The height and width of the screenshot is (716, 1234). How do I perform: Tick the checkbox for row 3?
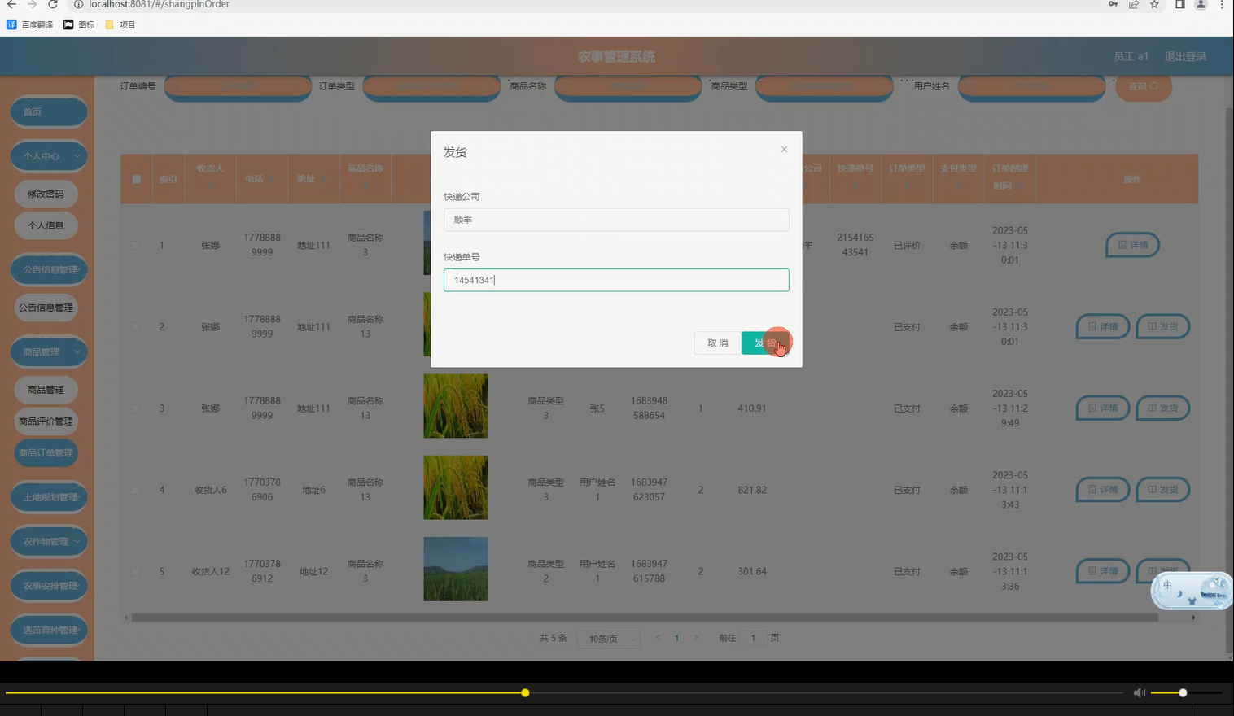tap(136, 408)
